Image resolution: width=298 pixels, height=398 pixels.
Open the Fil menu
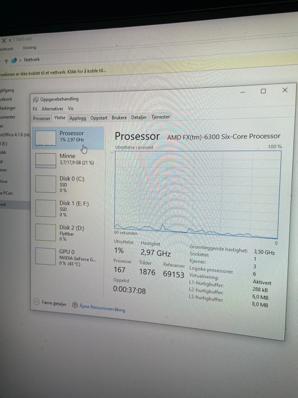pyautogui.click(x=35, y=109)
